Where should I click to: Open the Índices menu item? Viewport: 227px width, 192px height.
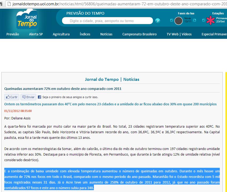(x=85, y=34)
